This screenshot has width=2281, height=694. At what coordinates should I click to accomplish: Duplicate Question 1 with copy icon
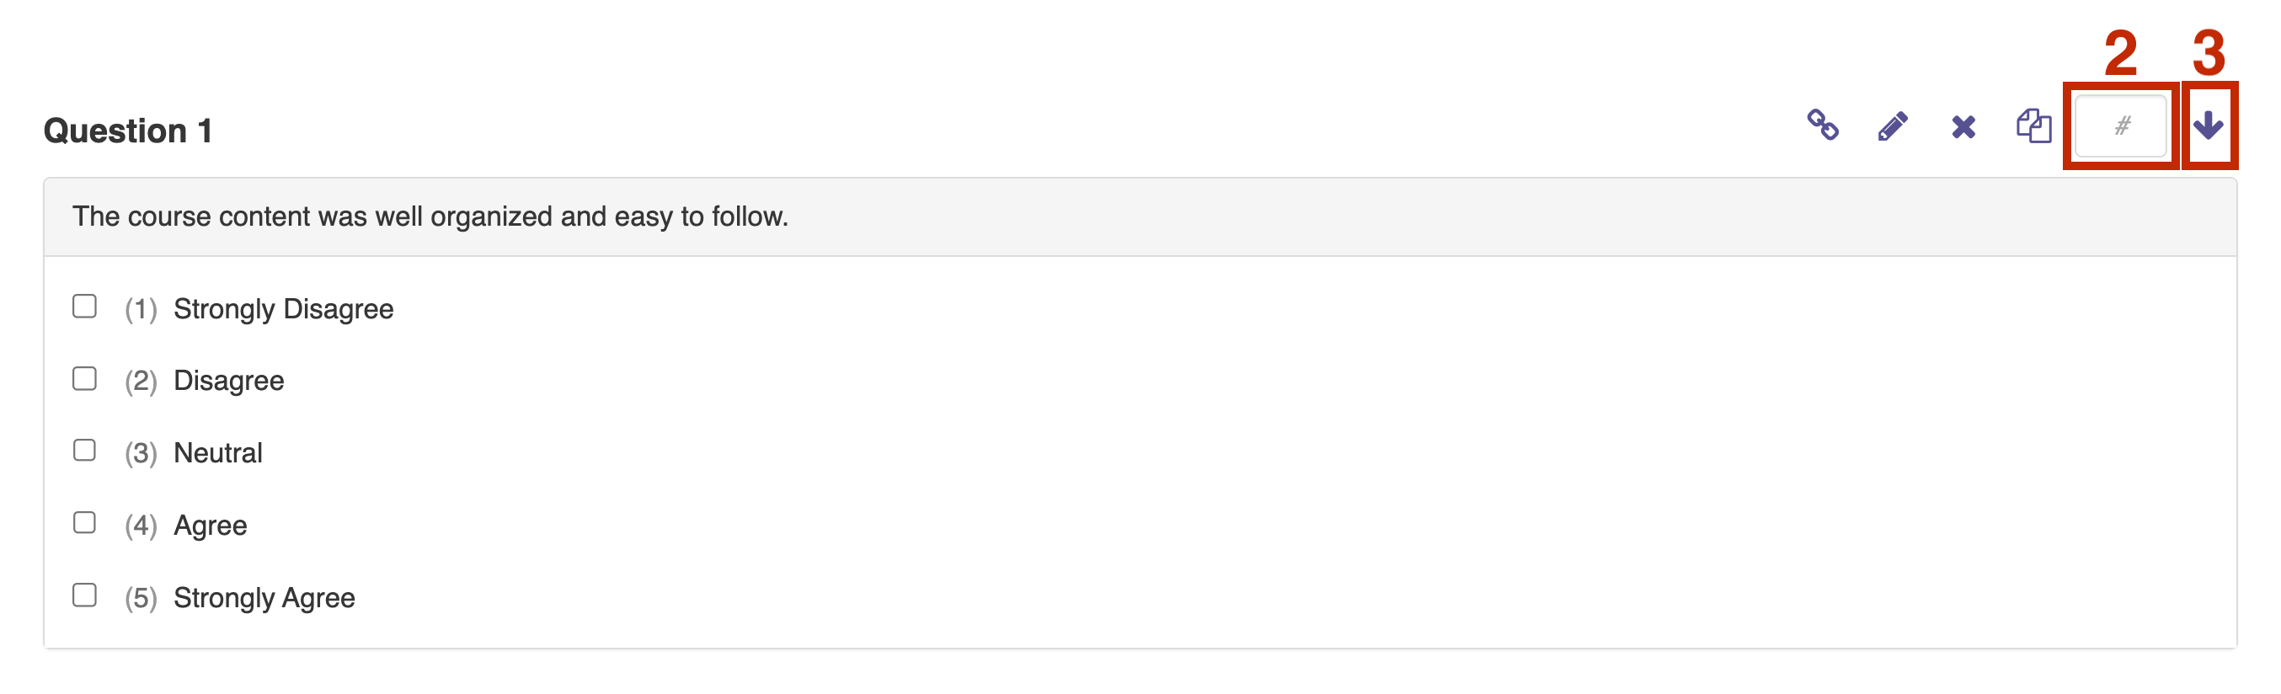(x=2034, y=125)
